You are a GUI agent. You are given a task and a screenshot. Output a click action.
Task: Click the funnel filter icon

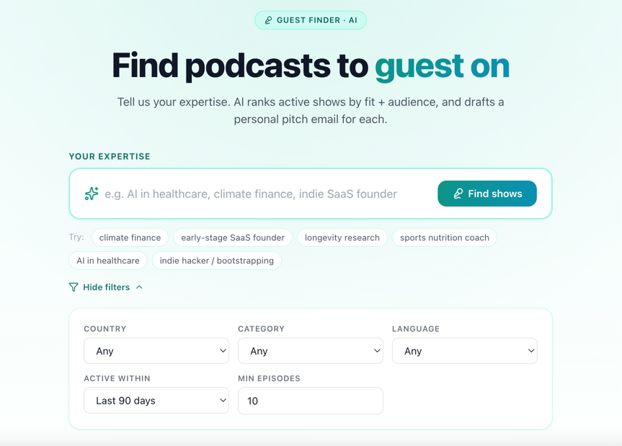tap(74, 287)
